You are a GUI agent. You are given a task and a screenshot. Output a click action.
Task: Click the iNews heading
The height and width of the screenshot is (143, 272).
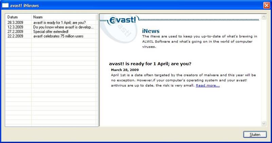(150, 31)
